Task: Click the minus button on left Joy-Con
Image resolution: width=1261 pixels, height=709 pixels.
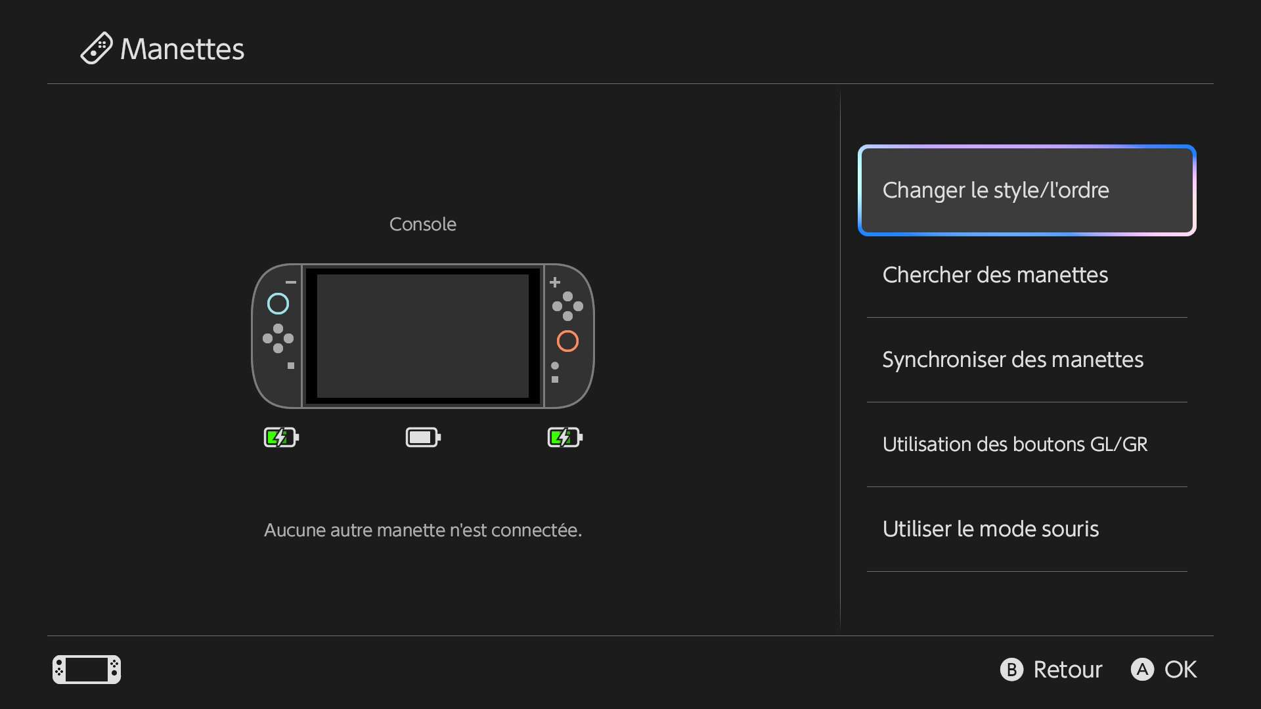Action: (291, 282)
